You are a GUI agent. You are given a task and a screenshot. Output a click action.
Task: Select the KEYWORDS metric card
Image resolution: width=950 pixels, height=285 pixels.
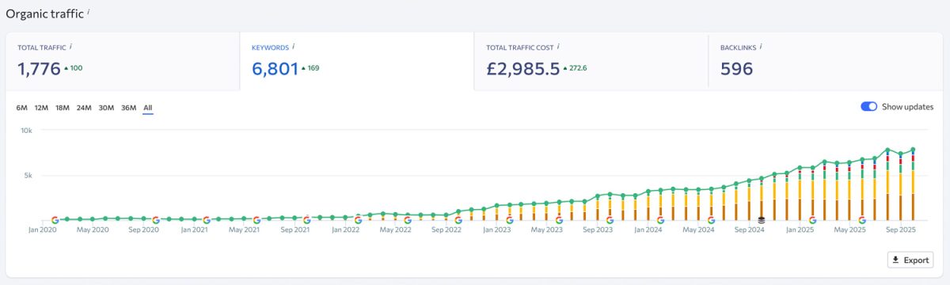click(x=356, y=62)
